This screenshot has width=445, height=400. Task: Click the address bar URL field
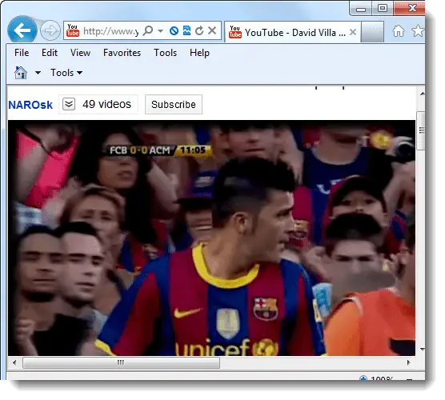(110, 31)
